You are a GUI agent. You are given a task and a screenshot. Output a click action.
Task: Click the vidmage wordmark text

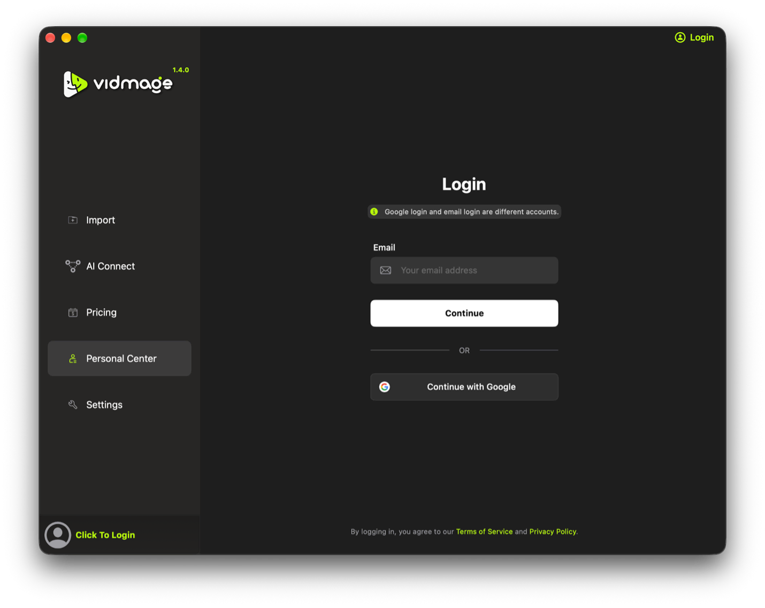(x=133, y=84)
